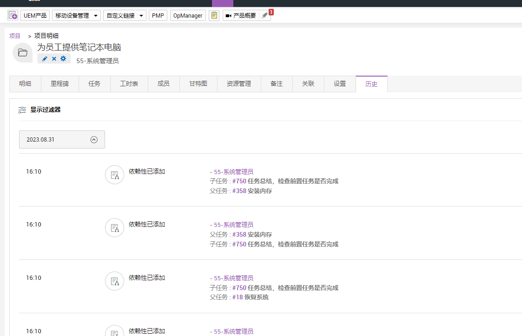Click the UEM产品 button
Screen dimensions: 522x336
pyautogui.click(x=35, y=15)
